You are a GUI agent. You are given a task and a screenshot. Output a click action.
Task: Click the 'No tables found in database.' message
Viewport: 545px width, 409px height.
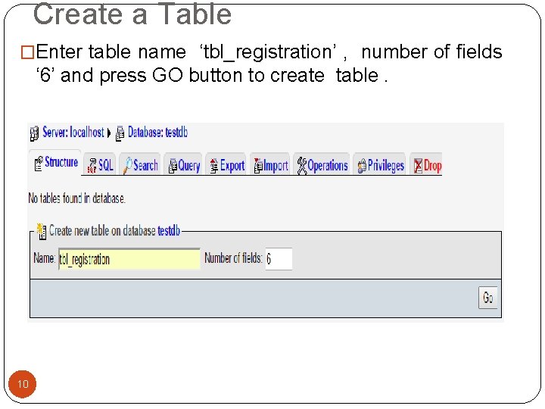(x=76, y=198)
